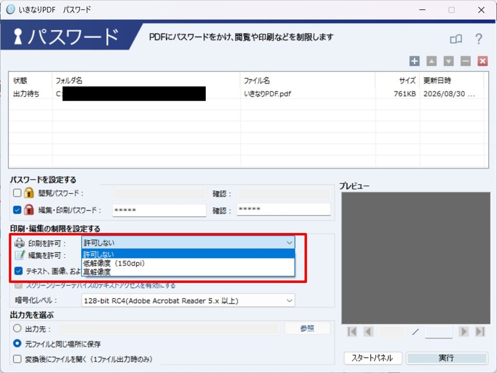The image size is (497, 373).
Task: Click the 761KB size cell
Action: (x=404, y=93)
